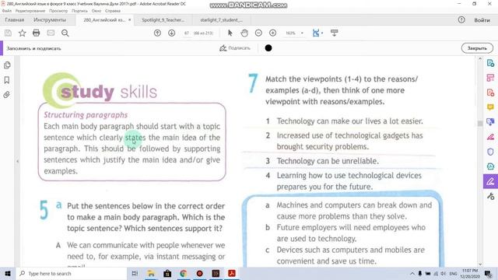The image size is (498, 280).
Task: Switch to the Главная tab
Action: coord(14,20)
